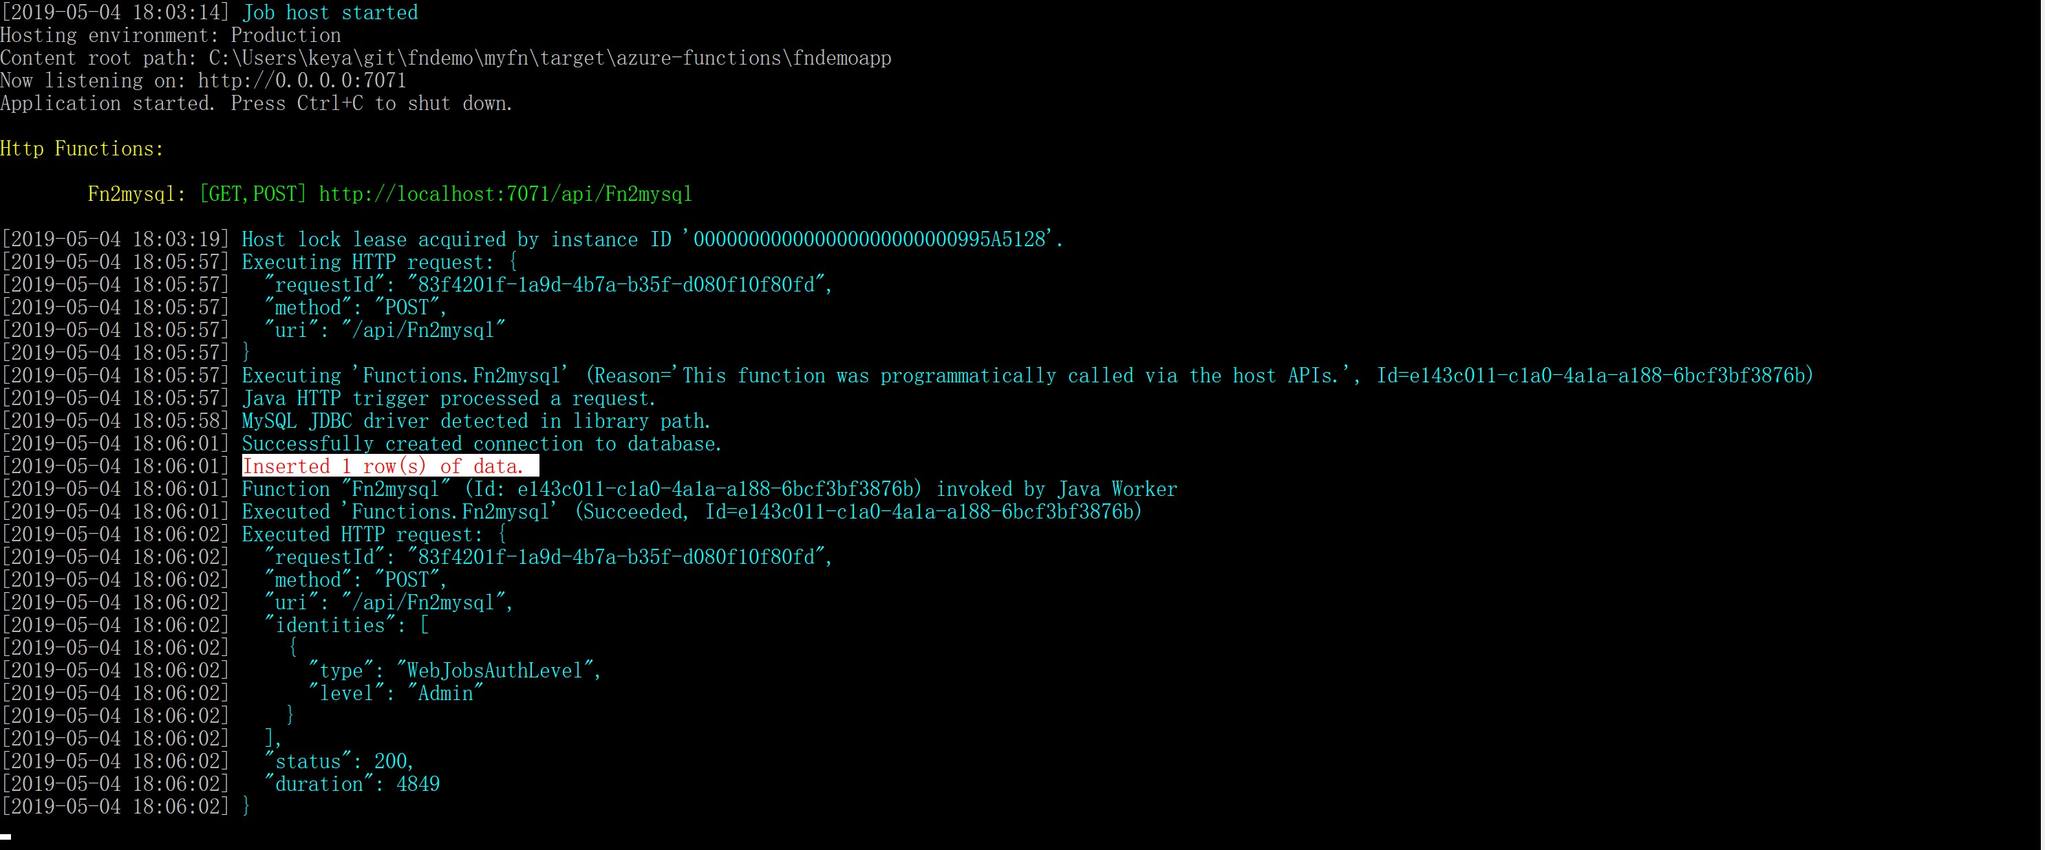Click the listening address http://0.0.0.0:7071
Image resolution: width=2045 pixels, height=850 pixels.
click(x=301, y=81)
